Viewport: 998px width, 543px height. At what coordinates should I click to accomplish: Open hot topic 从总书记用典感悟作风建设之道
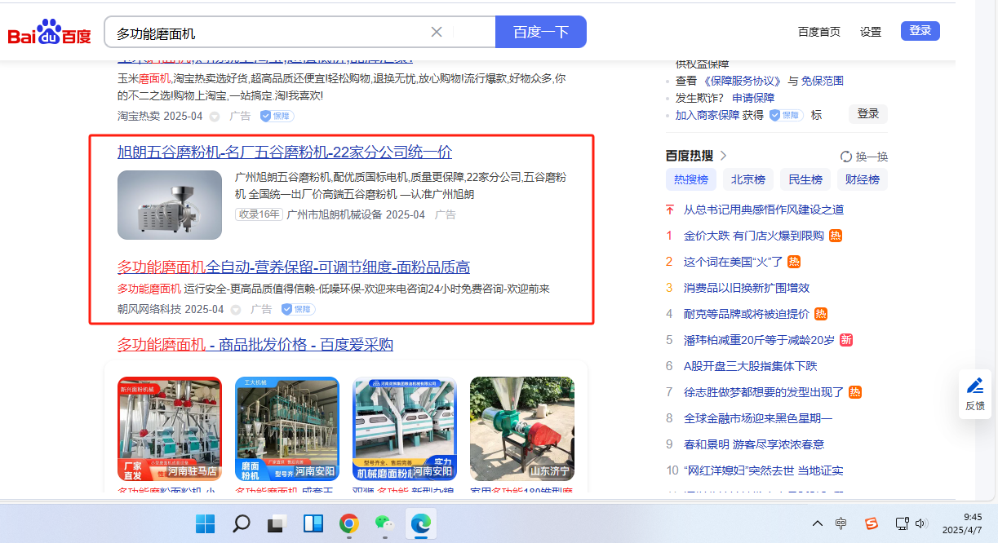tap(764, 210)
